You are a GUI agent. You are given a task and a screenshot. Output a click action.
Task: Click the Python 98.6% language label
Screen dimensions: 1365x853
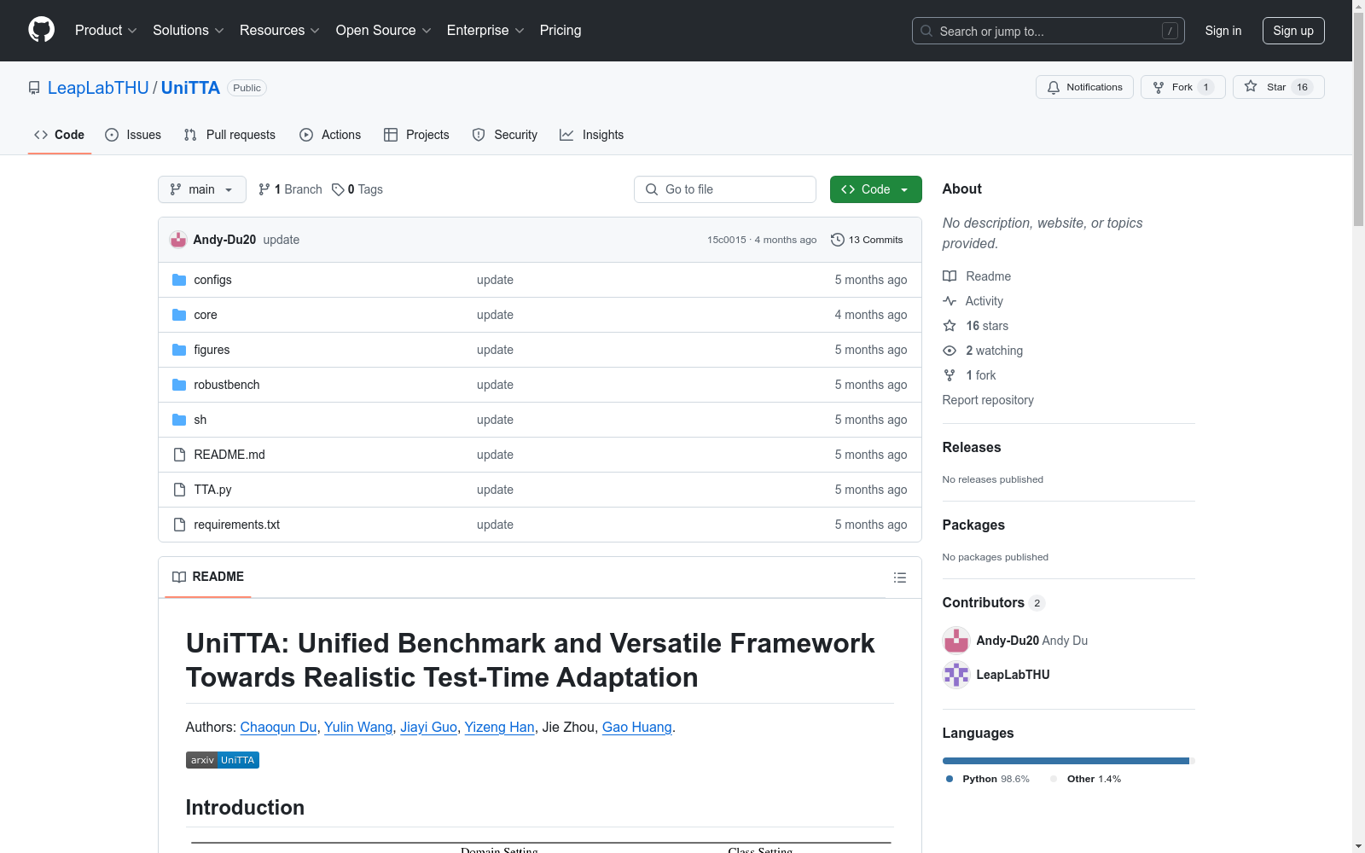tap(988, 779)
